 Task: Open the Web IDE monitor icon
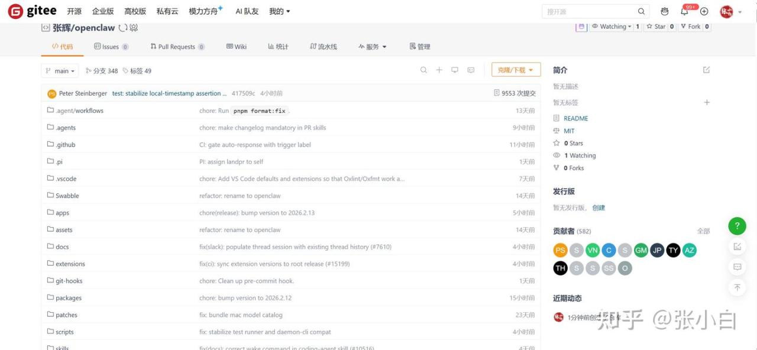coord(455,70)
